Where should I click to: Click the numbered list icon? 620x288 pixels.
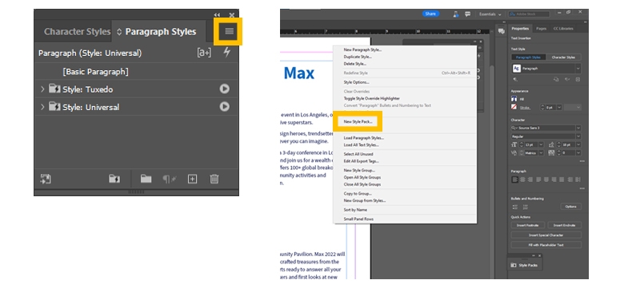[x=525, y=207]
